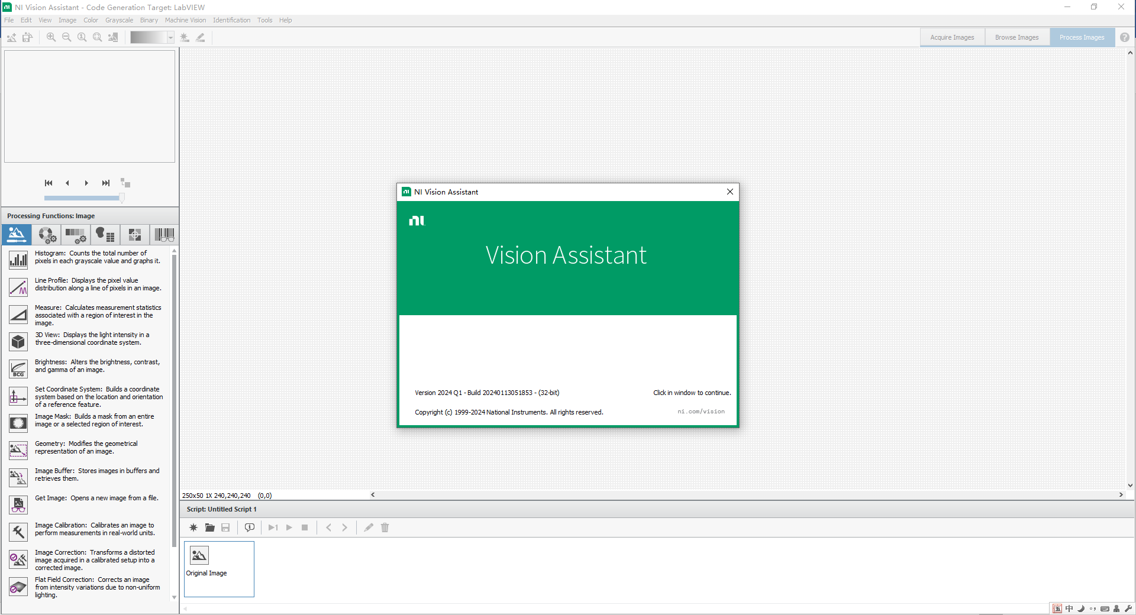Choose the Measure function icon
The height and width of the screenshot is (615, 1136).
18,314
